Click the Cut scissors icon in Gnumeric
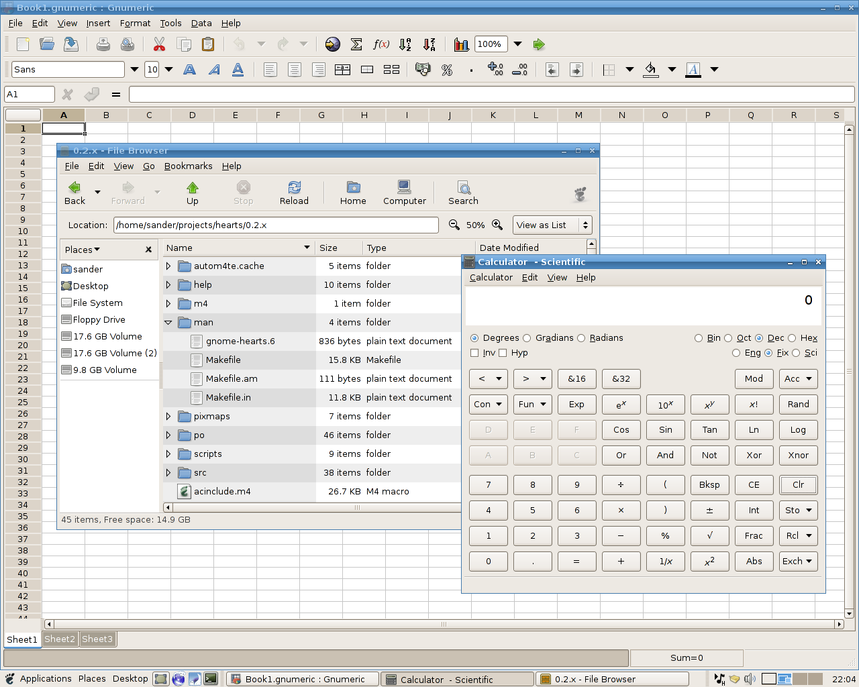This screenshot has width=859, height=687. click(159, 44)
